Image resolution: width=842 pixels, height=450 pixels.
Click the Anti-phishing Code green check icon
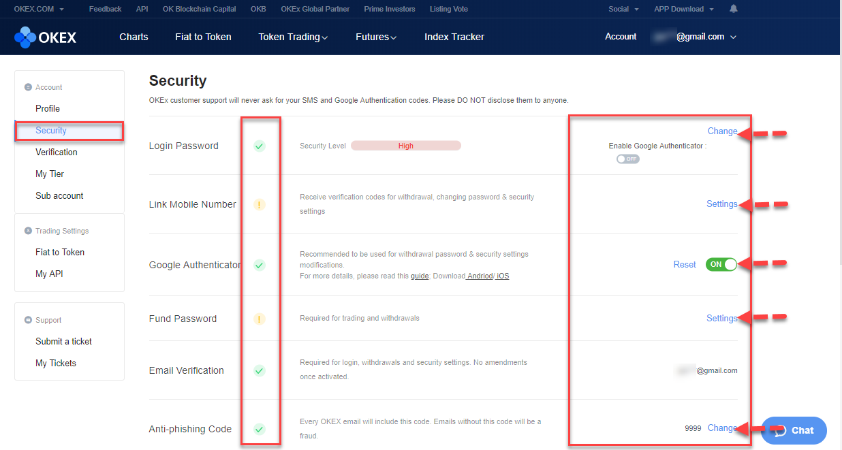[x=259, y=429]
